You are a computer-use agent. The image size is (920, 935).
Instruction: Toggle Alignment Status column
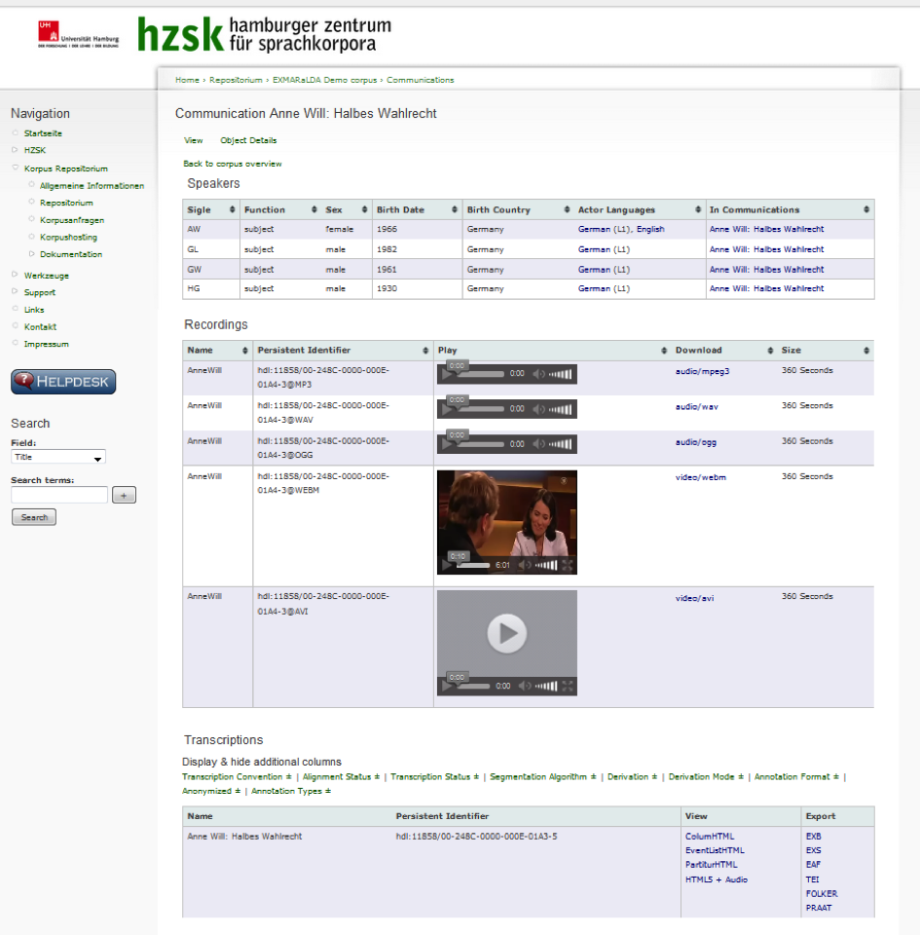pos(341,777)
